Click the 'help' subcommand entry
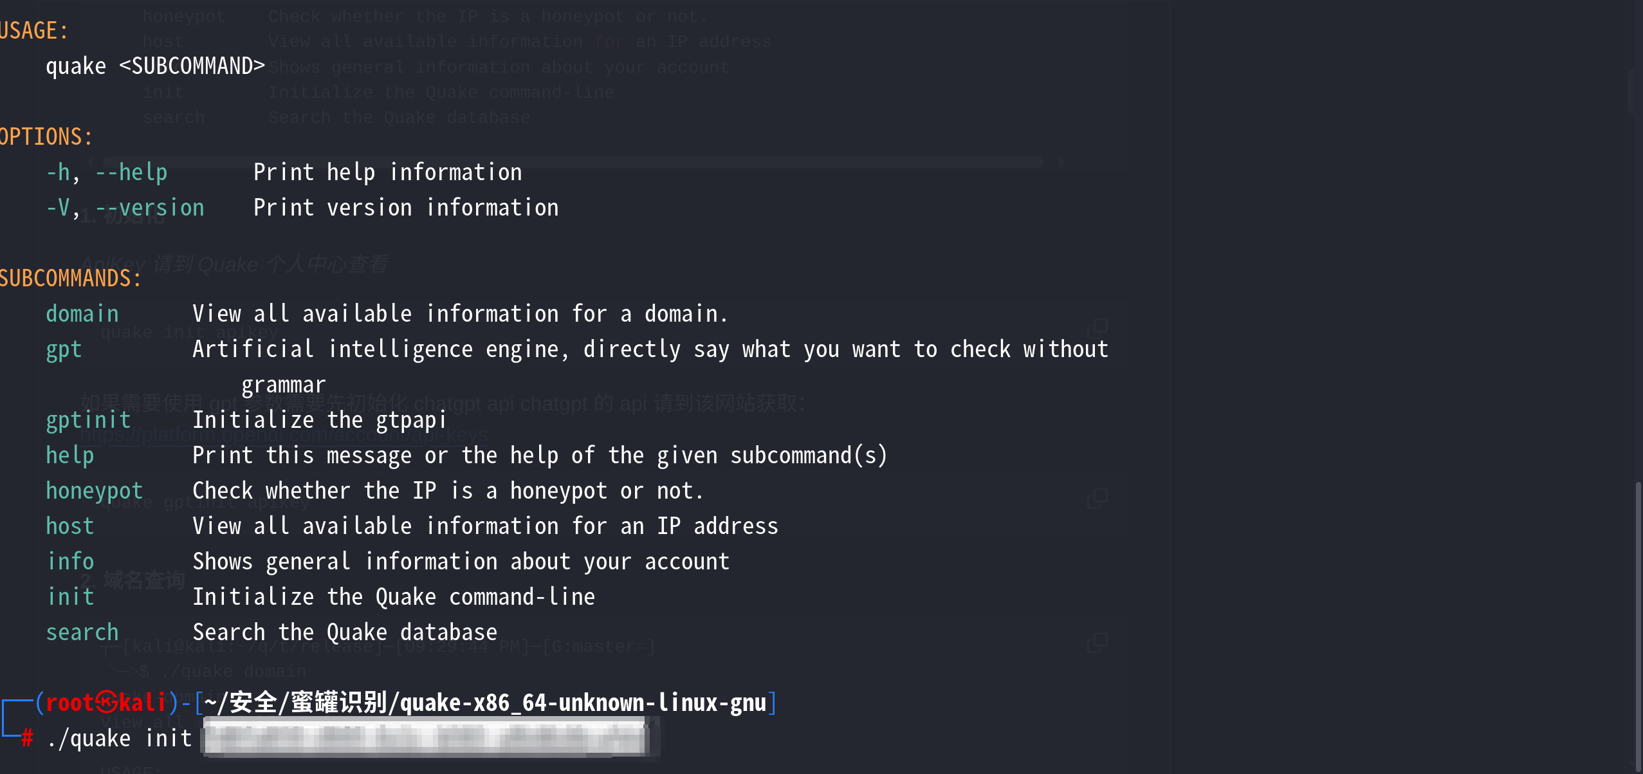 (x=70, y=456)
